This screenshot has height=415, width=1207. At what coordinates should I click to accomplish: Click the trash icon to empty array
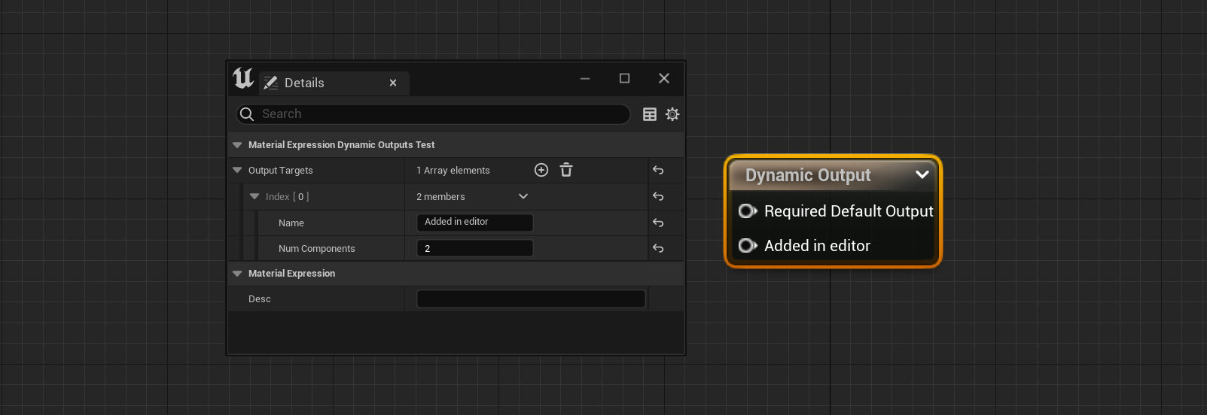pyautogui.click(x=566, y=170)
